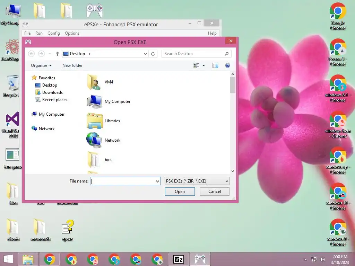The image size is (355, 266).
Task: Open the volume control in system tray
Action: tap(322, 259)
